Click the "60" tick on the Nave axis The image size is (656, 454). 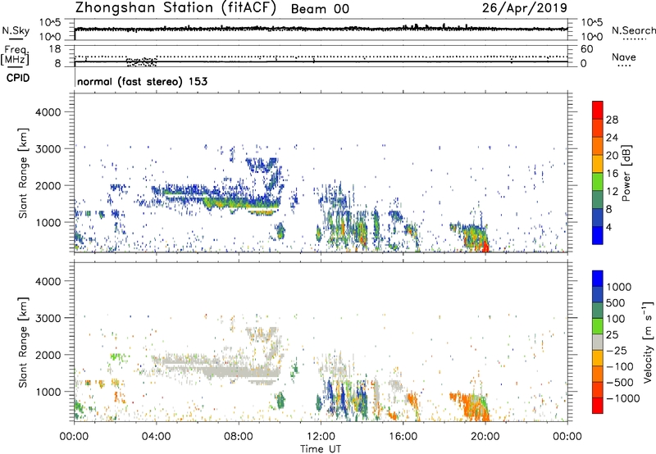(586, 49)
